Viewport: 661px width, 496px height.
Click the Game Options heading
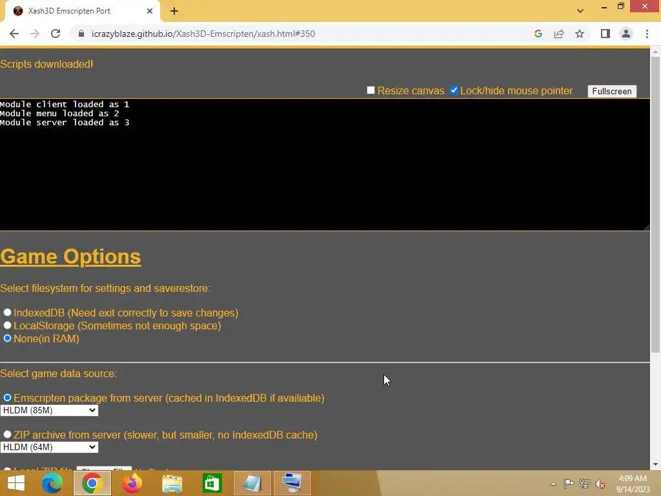click(70, 256)
